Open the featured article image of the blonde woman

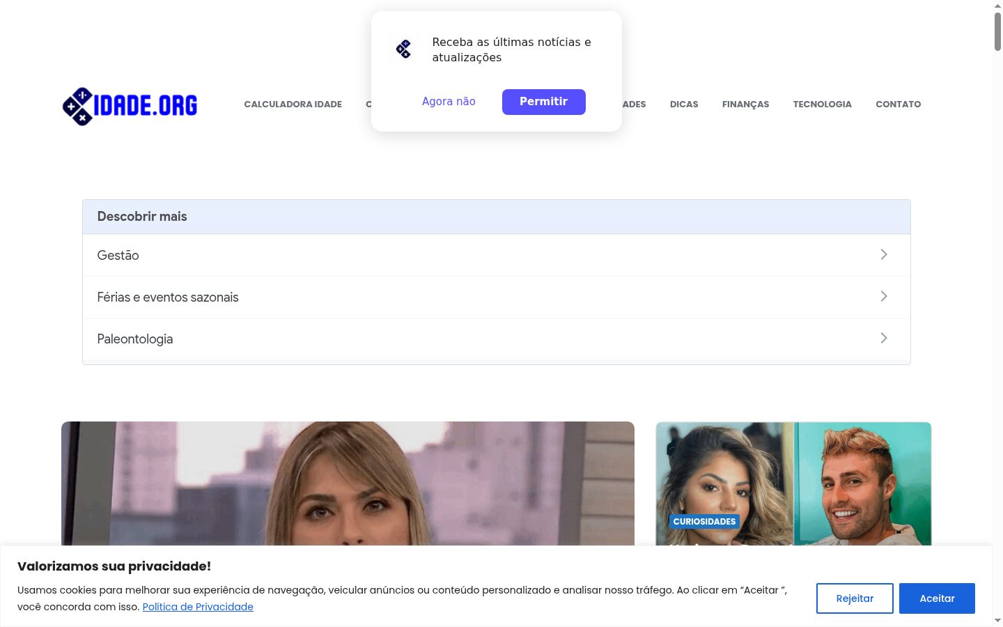point(348,483)
